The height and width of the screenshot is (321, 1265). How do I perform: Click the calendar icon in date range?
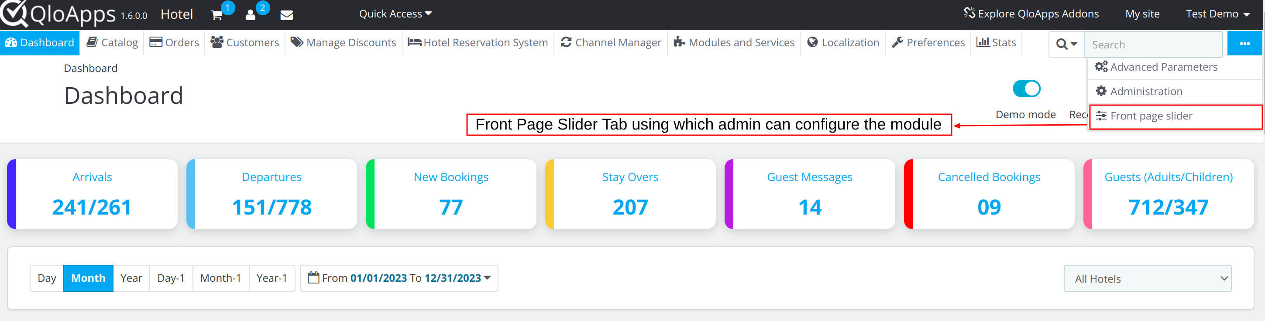[313, 278]
